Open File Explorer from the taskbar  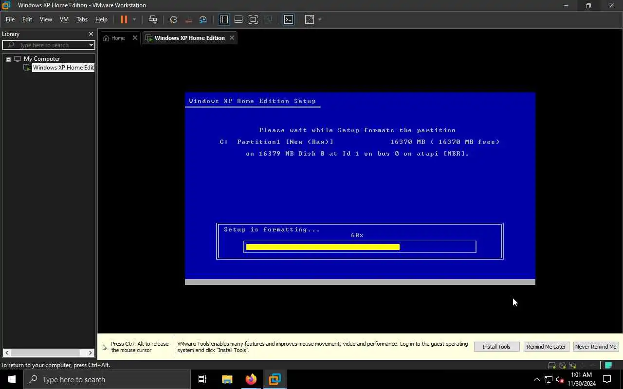pos(227,379)
